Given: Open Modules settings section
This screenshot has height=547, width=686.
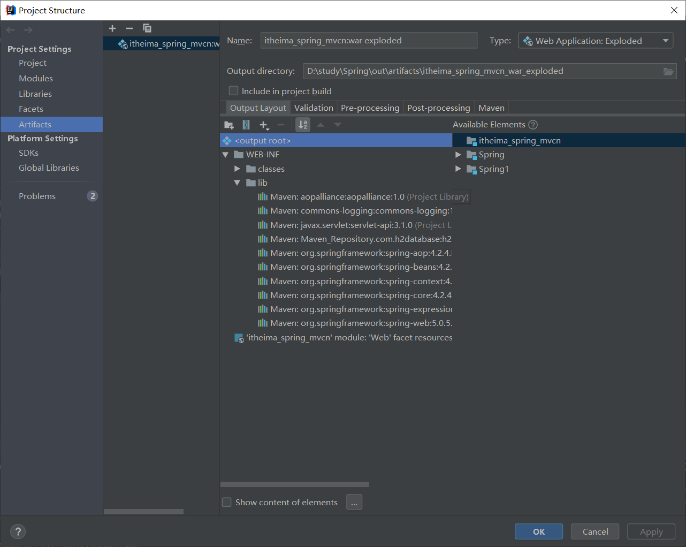Looking at the screenshot, I should tap(36, 78).
